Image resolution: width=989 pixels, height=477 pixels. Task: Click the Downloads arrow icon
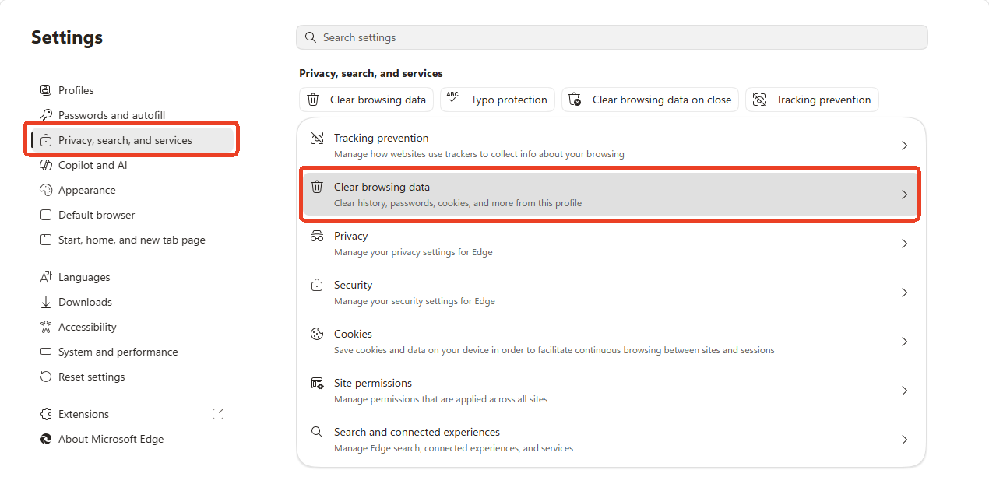click(x=46, y=302)
